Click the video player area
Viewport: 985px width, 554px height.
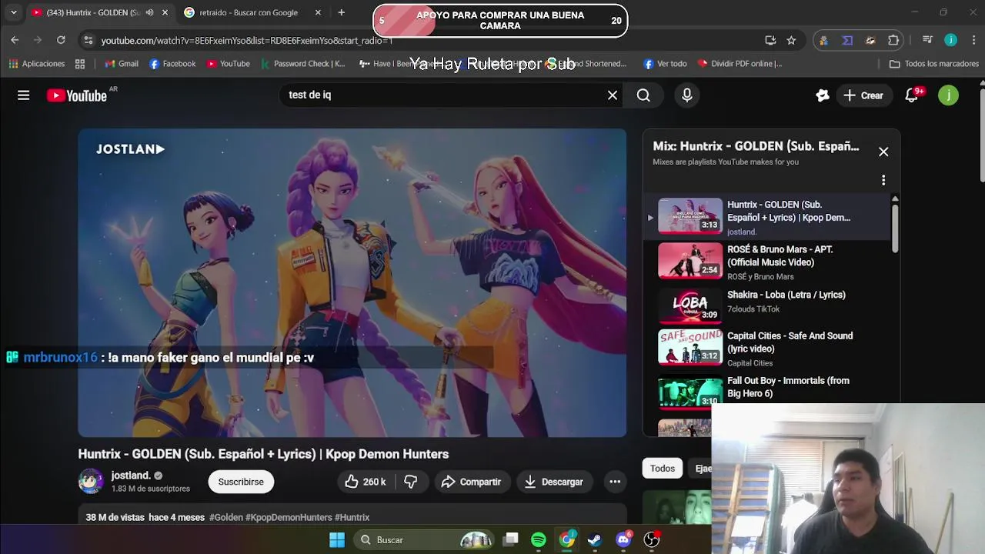coord(352,282)
